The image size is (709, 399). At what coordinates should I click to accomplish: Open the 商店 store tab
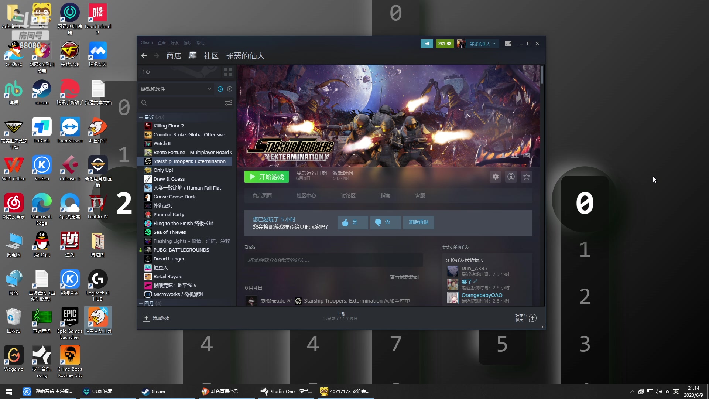174,56
